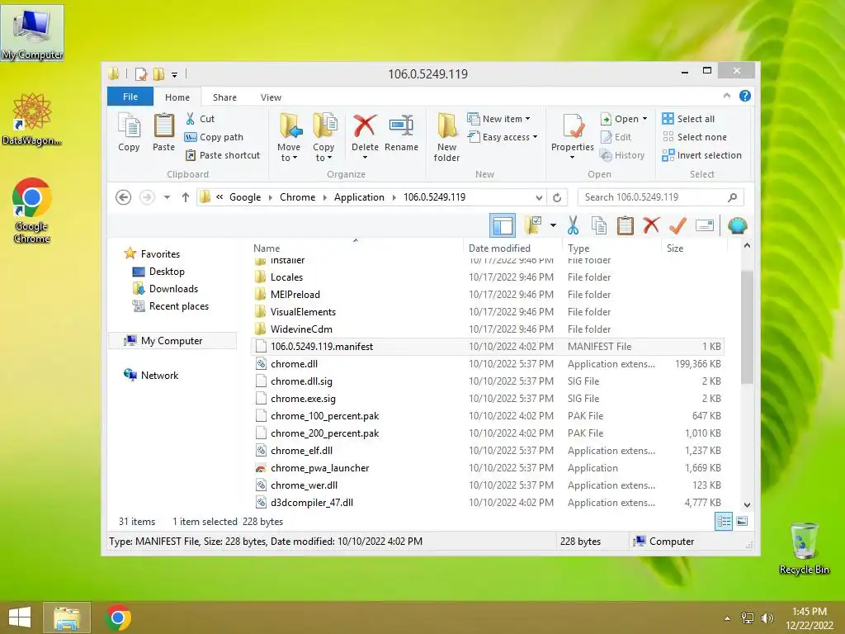Click the orange checkmark Properties toolbar icon
This screenshot has height=634, width=845.
677,225
